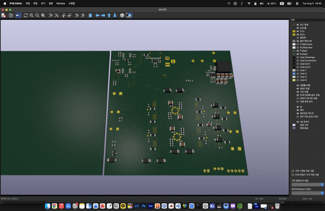Image resolution: width=325 pixels, height=211 pixels.
Task: Show the F.Silkscreen layer
Action: (x=297, y=44)
